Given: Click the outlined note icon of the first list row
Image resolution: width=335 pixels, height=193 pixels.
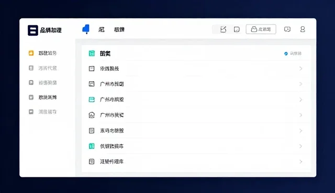Looking at the screenshot, I should [x=92, y=69].
